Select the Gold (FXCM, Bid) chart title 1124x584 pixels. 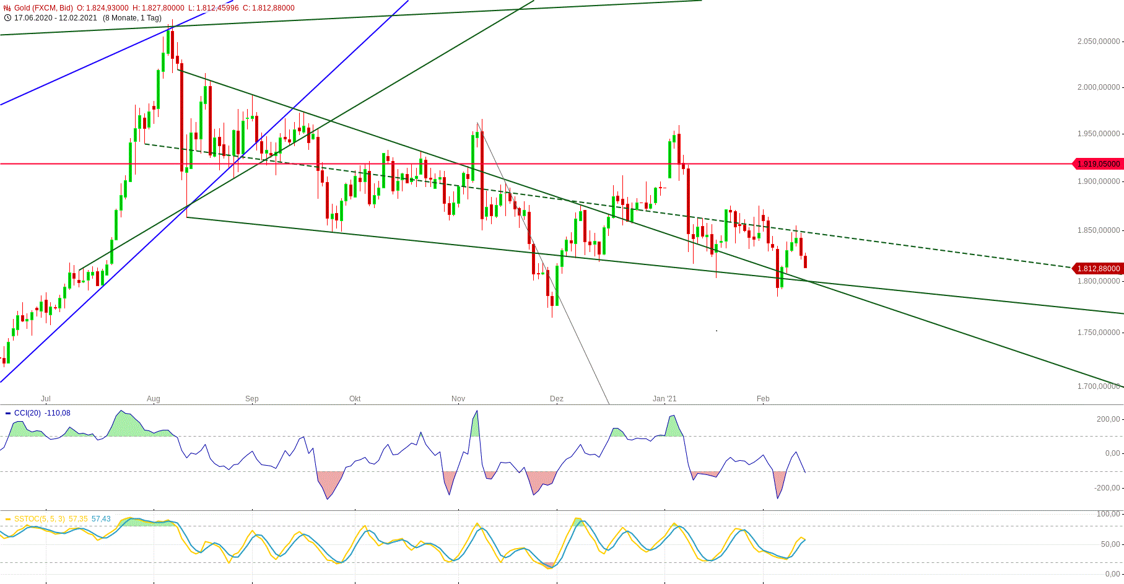[43, 8]
